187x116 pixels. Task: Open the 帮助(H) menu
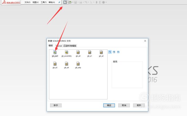coord(52,2)
